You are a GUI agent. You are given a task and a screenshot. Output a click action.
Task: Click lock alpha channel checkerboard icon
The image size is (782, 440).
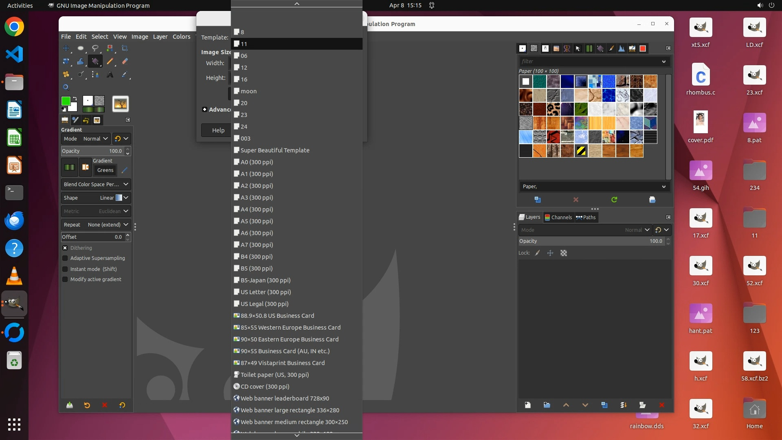tap(564, 253)
